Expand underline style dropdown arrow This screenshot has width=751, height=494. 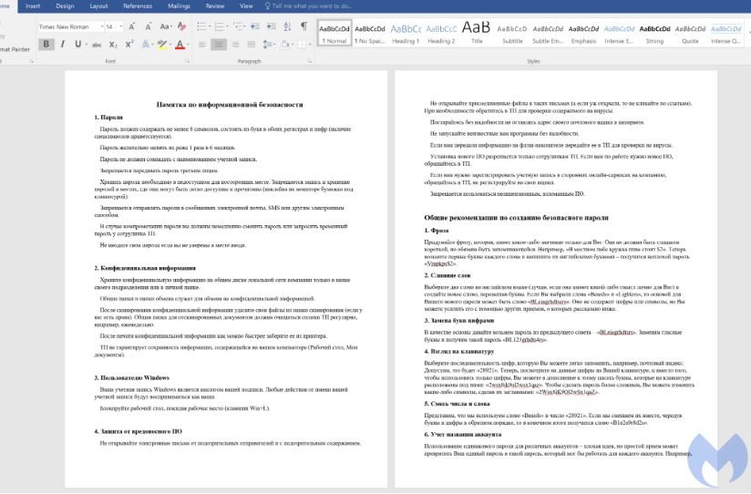[86, 45]
